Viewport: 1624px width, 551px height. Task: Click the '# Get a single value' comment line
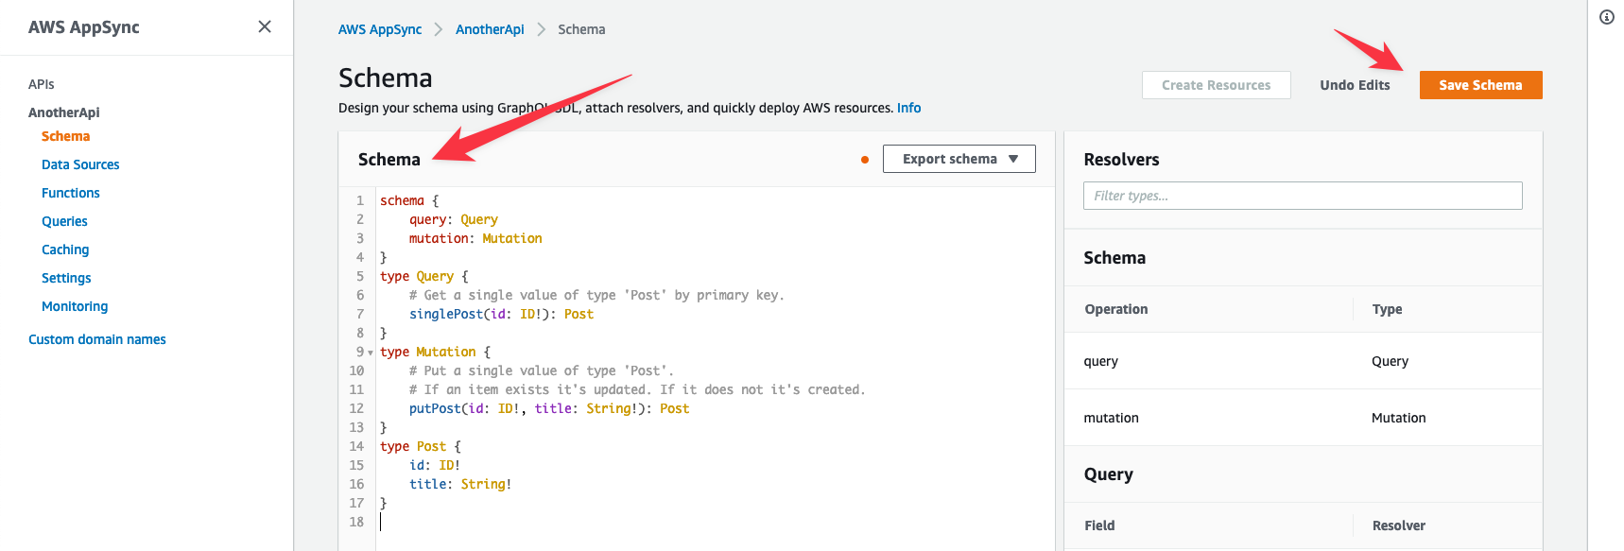[596, 295]
